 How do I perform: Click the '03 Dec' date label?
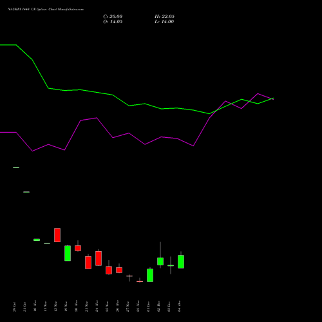coord(169,307)
